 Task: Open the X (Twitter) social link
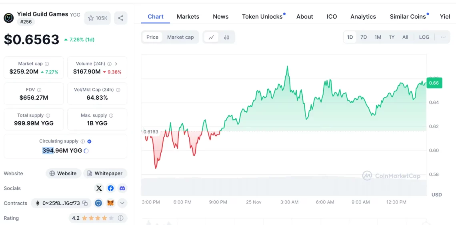point(99,188)
